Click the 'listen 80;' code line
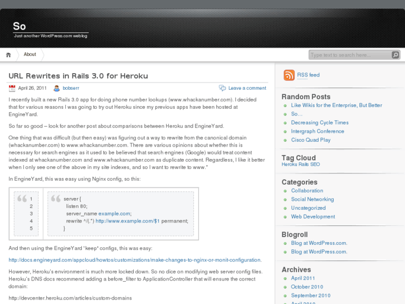 pyautogui.click(x=77, y=206)
